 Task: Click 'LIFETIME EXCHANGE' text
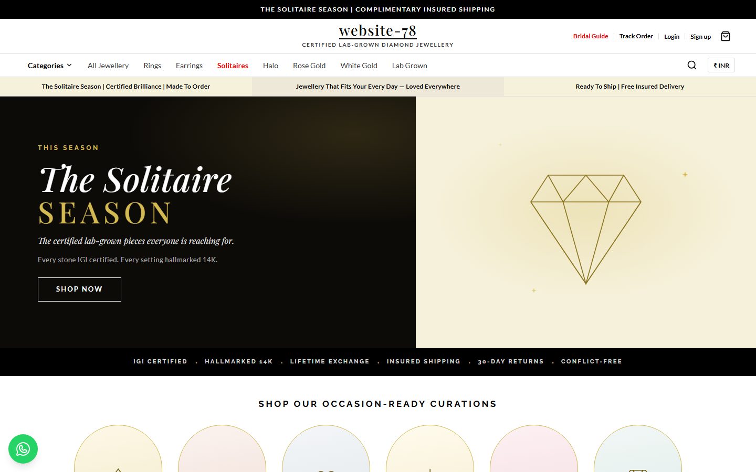[x=330, y=361]
